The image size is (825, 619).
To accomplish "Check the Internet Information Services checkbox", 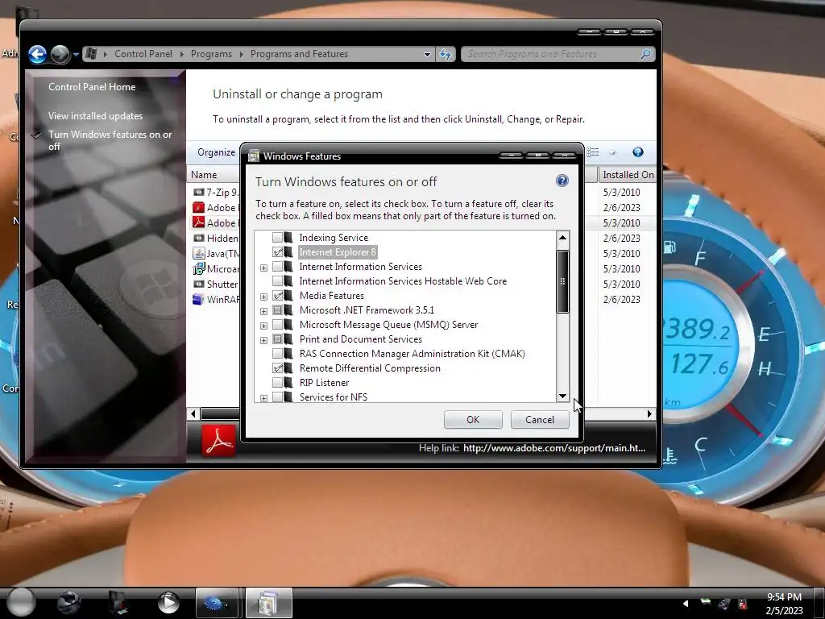I will pyautogui.click(x=277, y=267).
